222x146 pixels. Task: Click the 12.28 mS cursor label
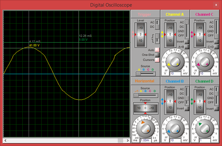(86, 36)
